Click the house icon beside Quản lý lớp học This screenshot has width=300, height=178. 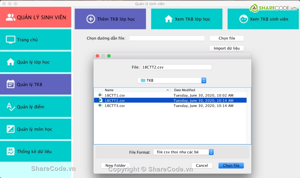11,62
